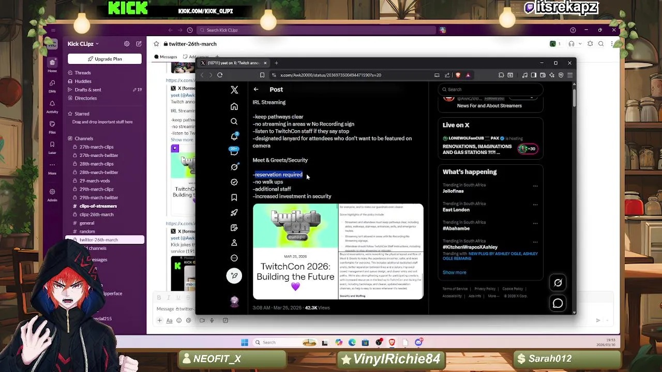662x372 pixels.
Task: Open X Home icon in sidebar
Action: tap(234, 106)
